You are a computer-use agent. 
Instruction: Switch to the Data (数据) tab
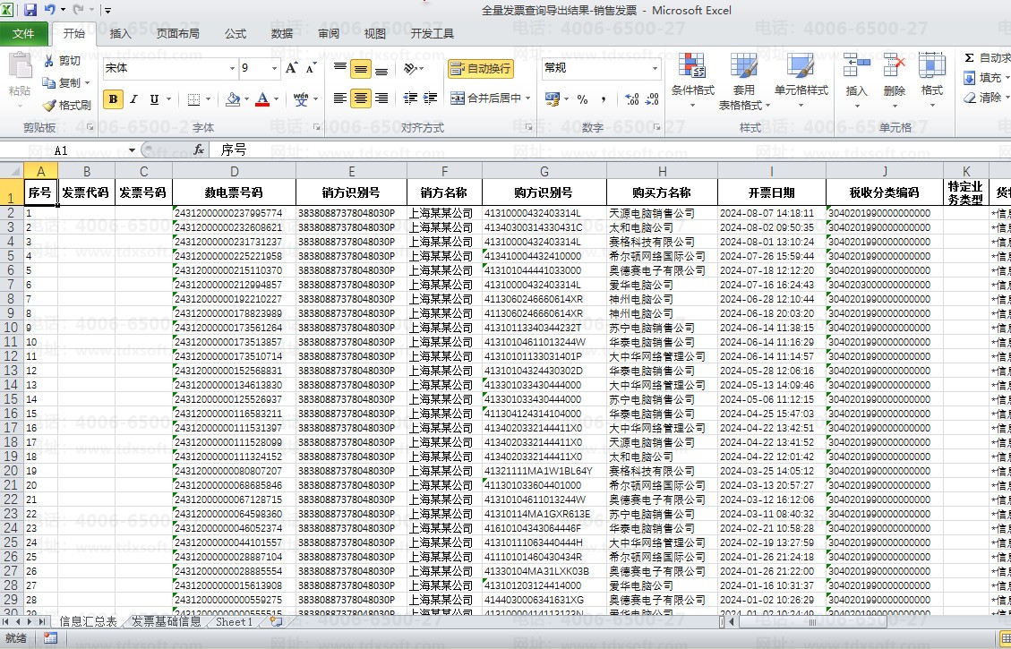[282, 33]
